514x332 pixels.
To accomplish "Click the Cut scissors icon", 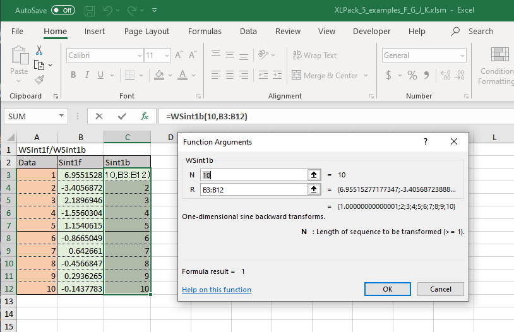I will 39,50.
